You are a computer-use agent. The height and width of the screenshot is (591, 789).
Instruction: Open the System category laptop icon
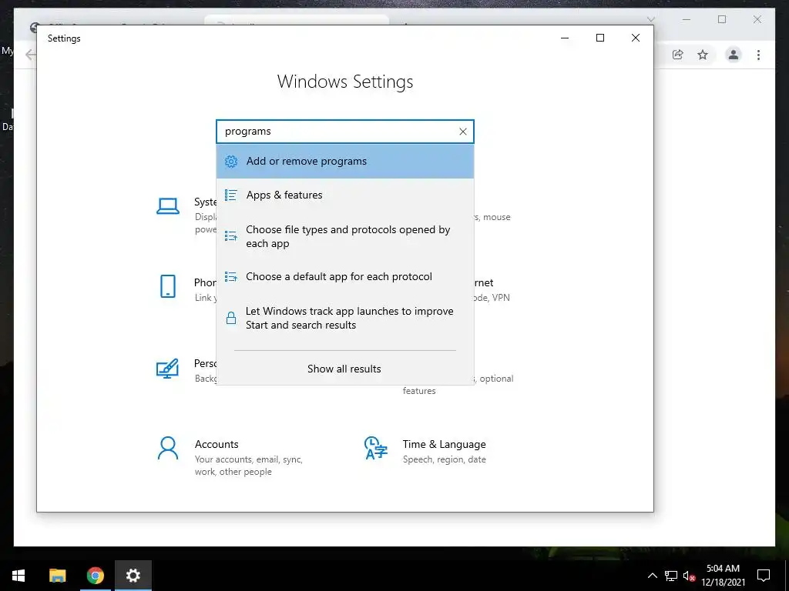click(x=167, y=206)
